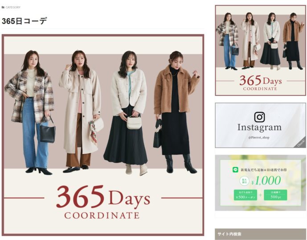Click the plus sign between green LINE buttons

260,195
